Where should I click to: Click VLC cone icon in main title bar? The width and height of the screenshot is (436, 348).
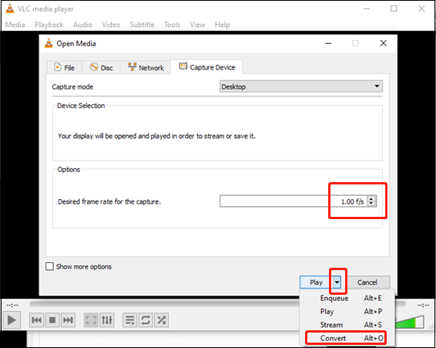coord(10,8)
